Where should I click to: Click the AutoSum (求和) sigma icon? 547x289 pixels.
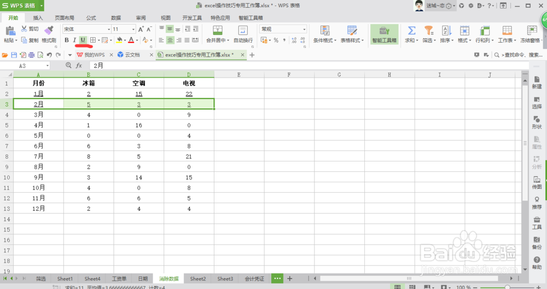(412, 31)
